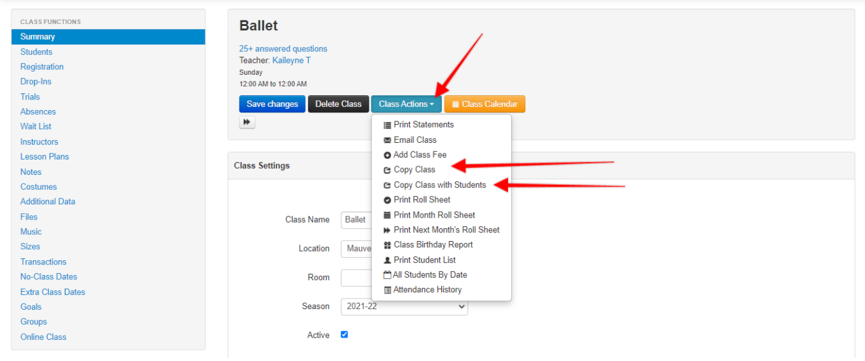Click the share icon beside Copy Class with Students
The width and height of the screenshot is (865, 361).
[387, 185]
